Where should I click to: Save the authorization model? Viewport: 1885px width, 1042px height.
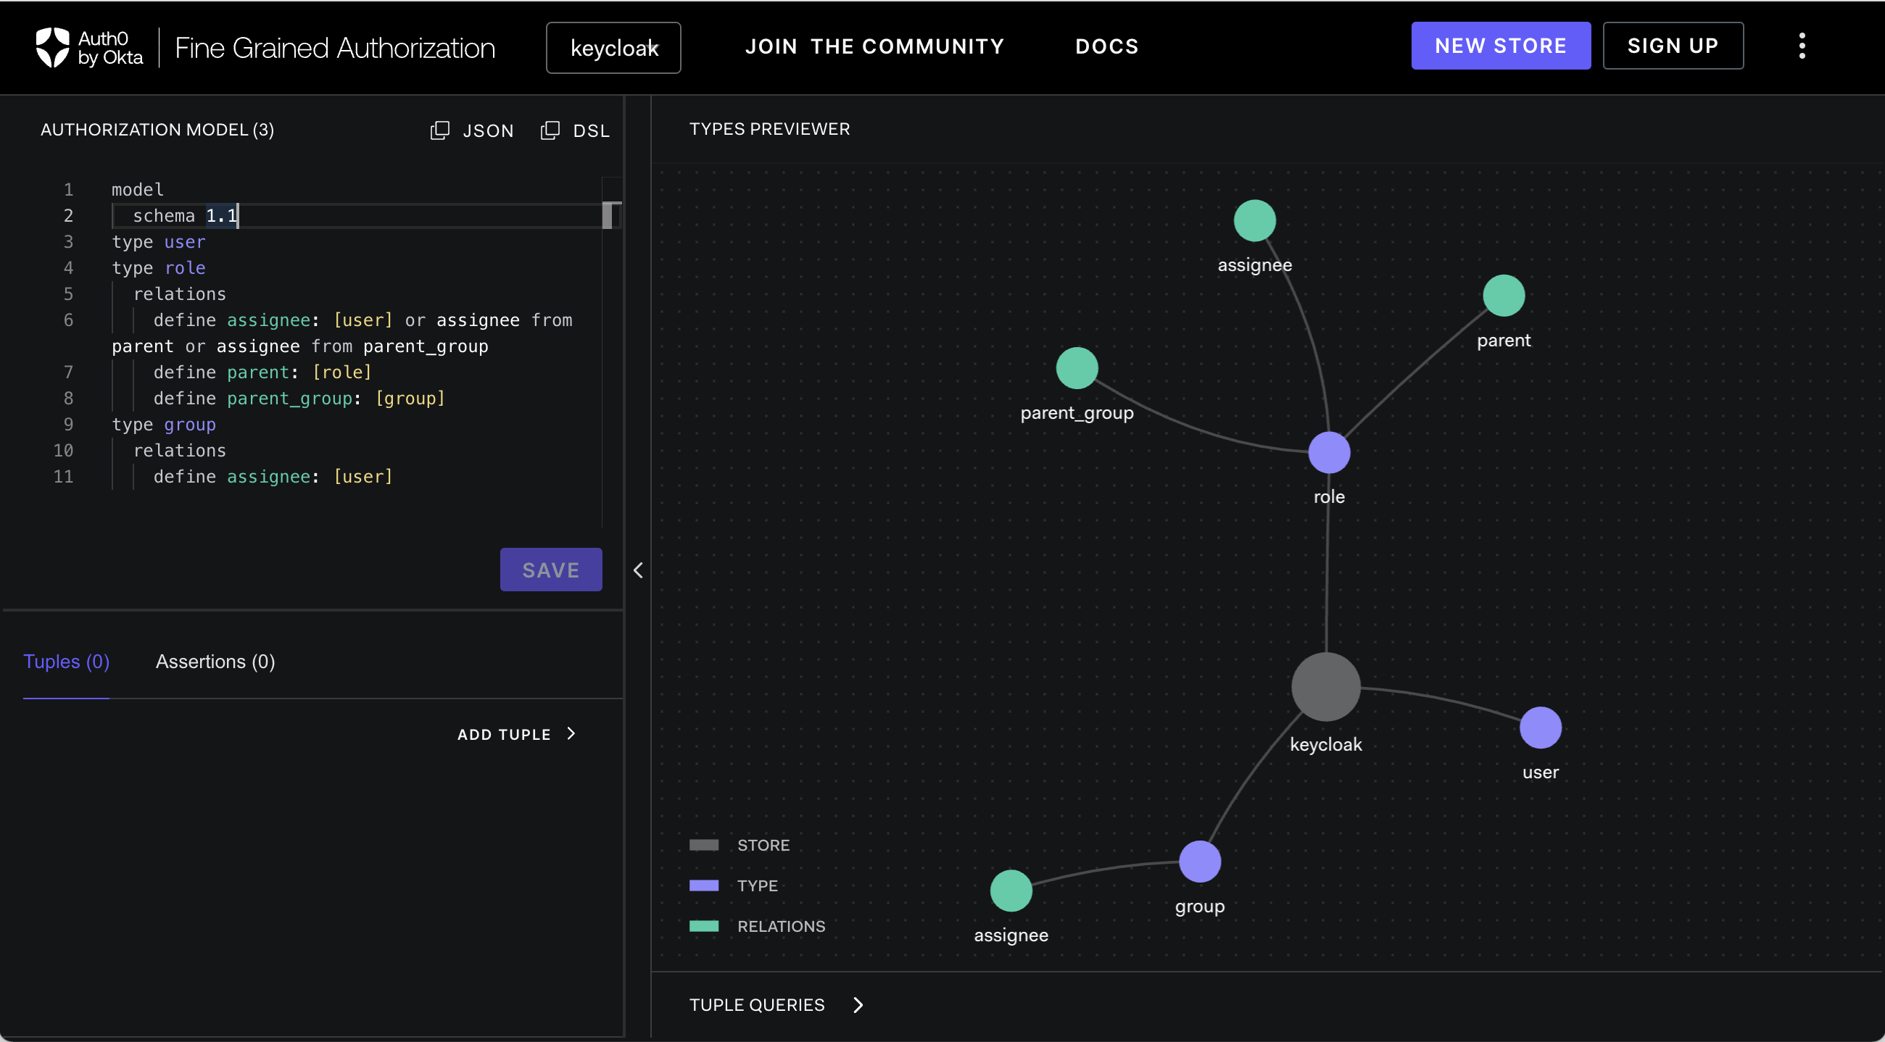pyautogui.click(x=551, y=569)
